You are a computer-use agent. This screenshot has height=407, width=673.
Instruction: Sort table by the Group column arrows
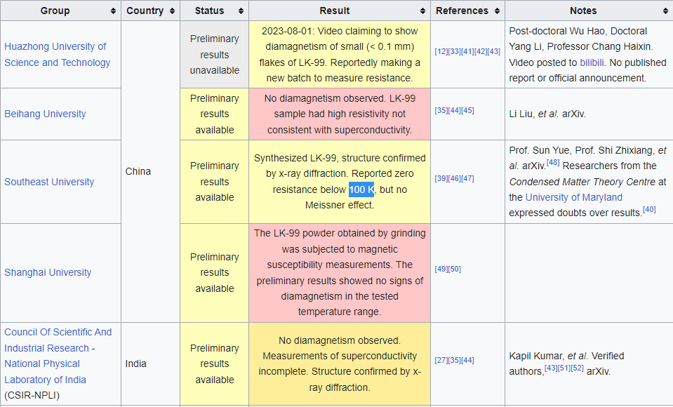[113, 11]
